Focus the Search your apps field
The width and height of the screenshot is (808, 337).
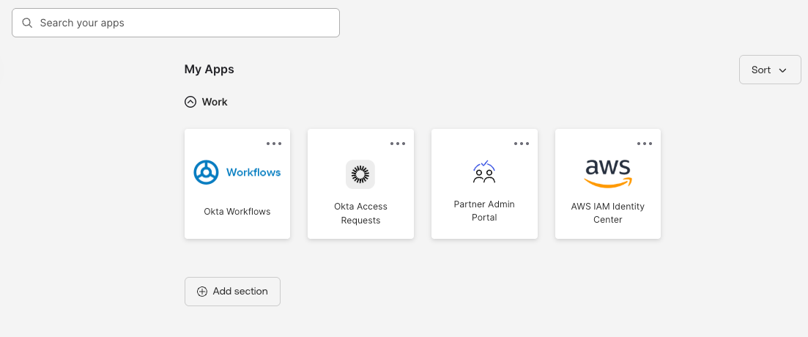coord(183,23)
